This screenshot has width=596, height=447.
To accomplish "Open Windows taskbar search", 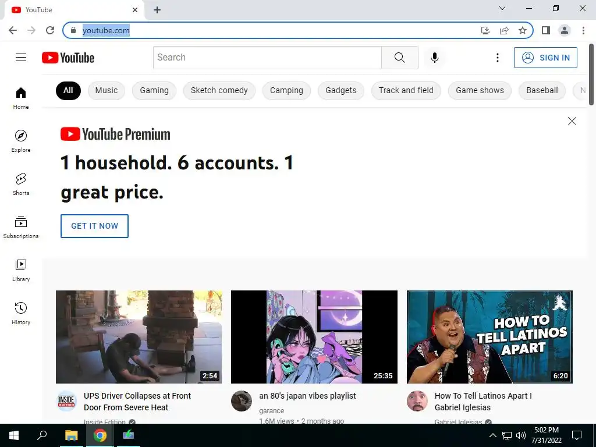I will (x=42, y=435).
